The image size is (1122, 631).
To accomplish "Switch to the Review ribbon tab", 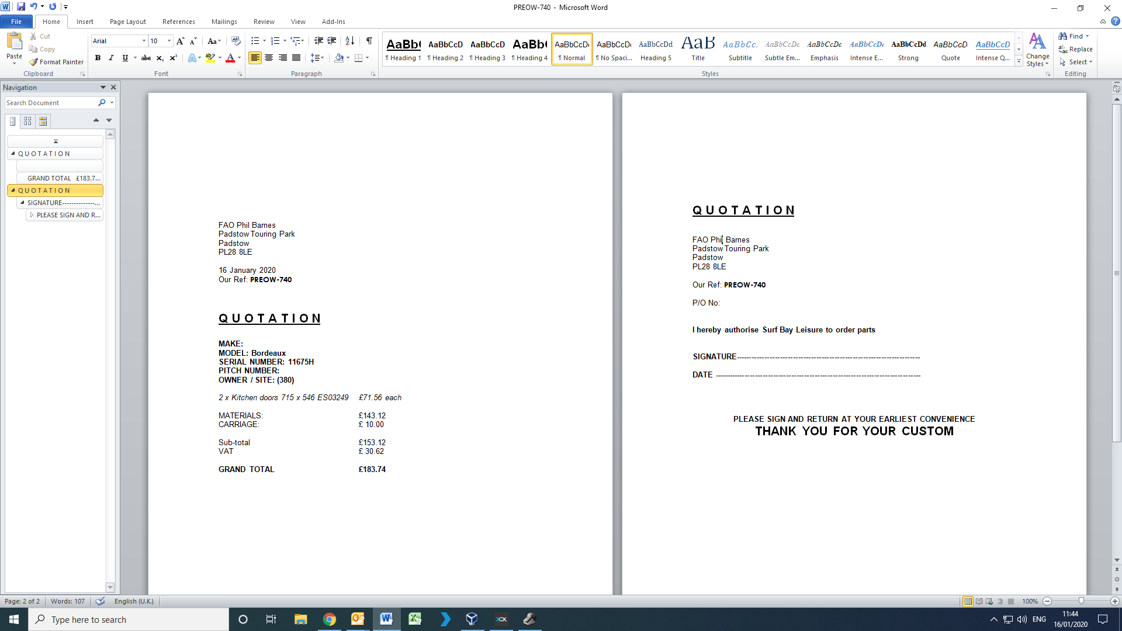I will (264, 22).
